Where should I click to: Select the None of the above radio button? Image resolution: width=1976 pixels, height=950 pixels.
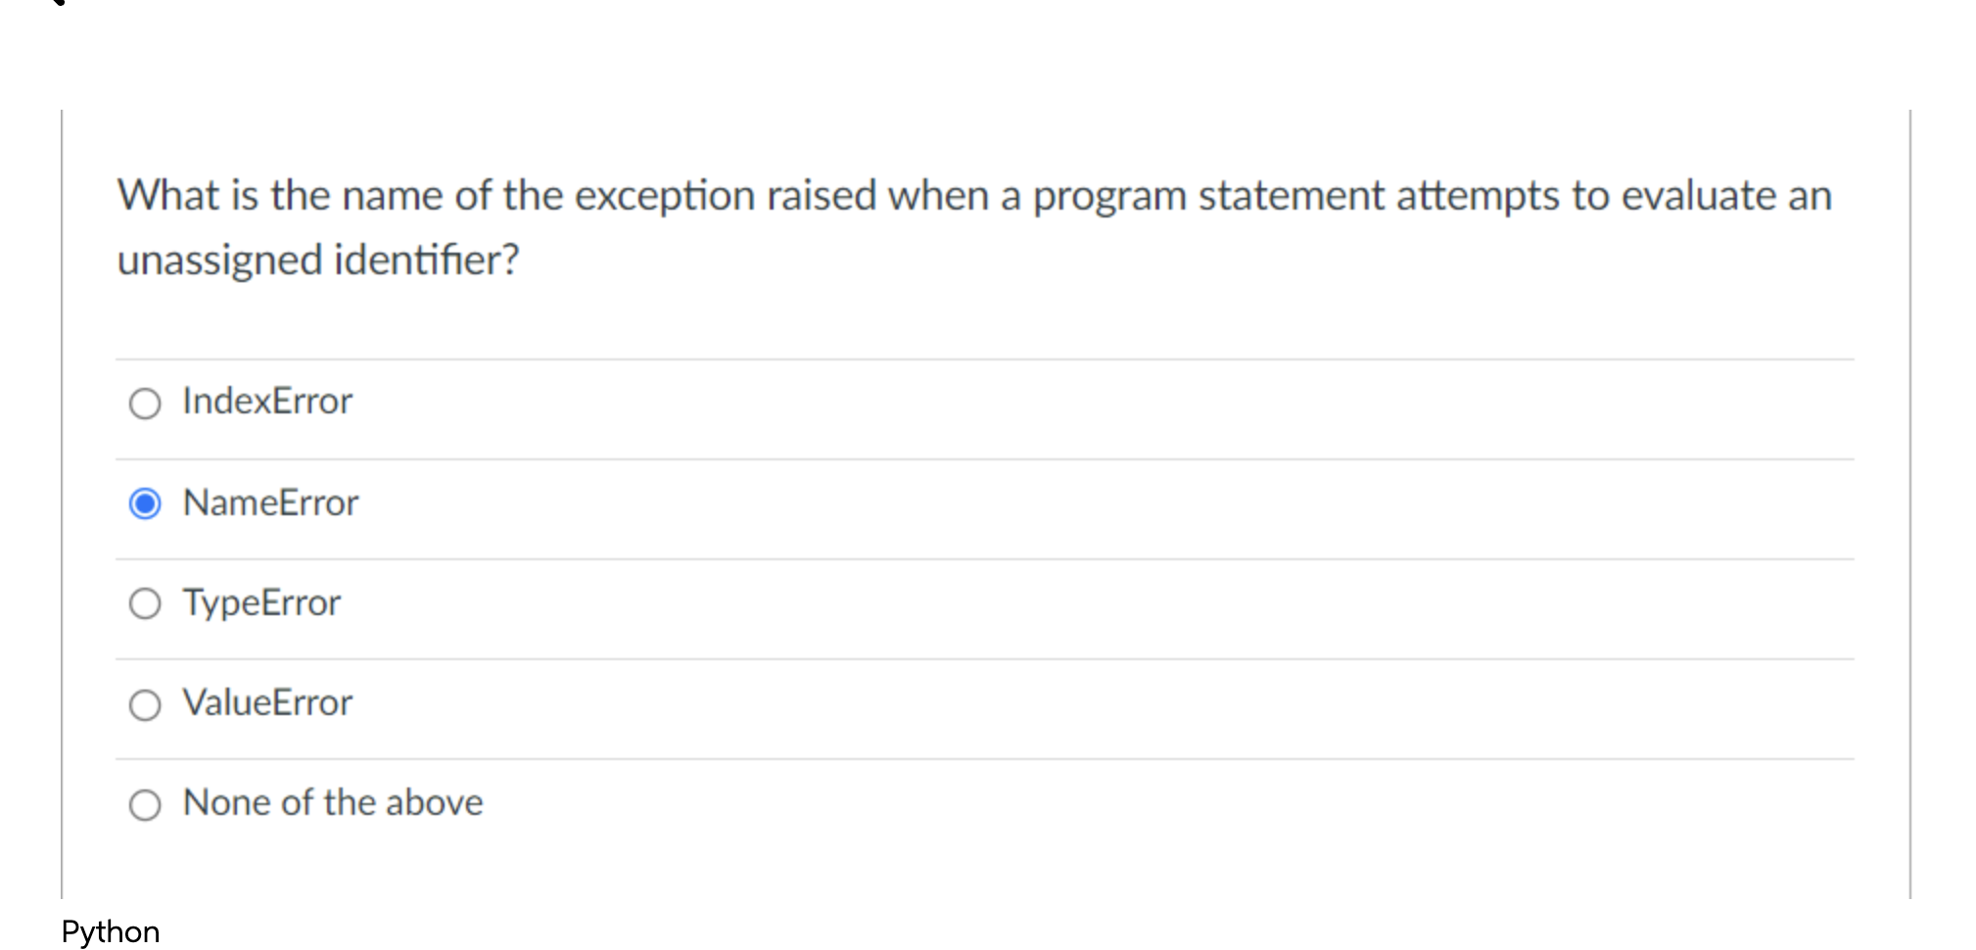pyautogui.click(x=145, y=805)
